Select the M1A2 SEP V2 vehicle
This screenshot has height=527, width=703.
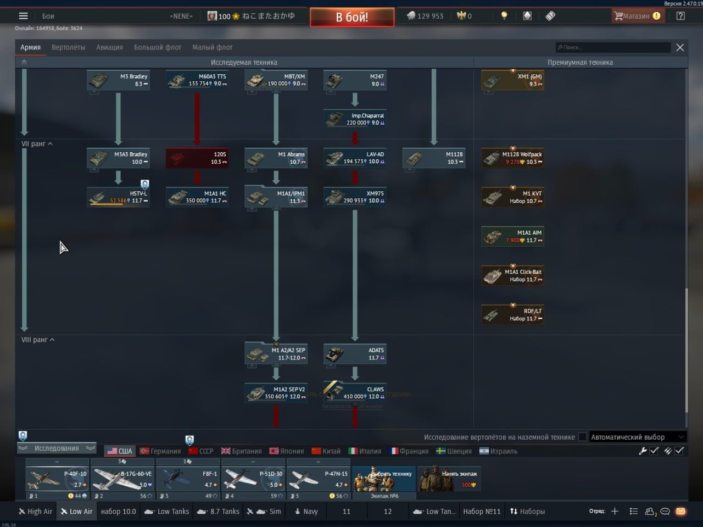coord(276,393)
